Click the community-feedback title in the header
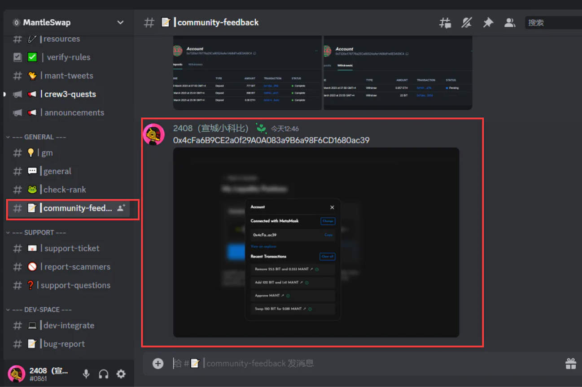Image resolution: width=582 pixels, height=387 pixels. (x=218, y=22)
